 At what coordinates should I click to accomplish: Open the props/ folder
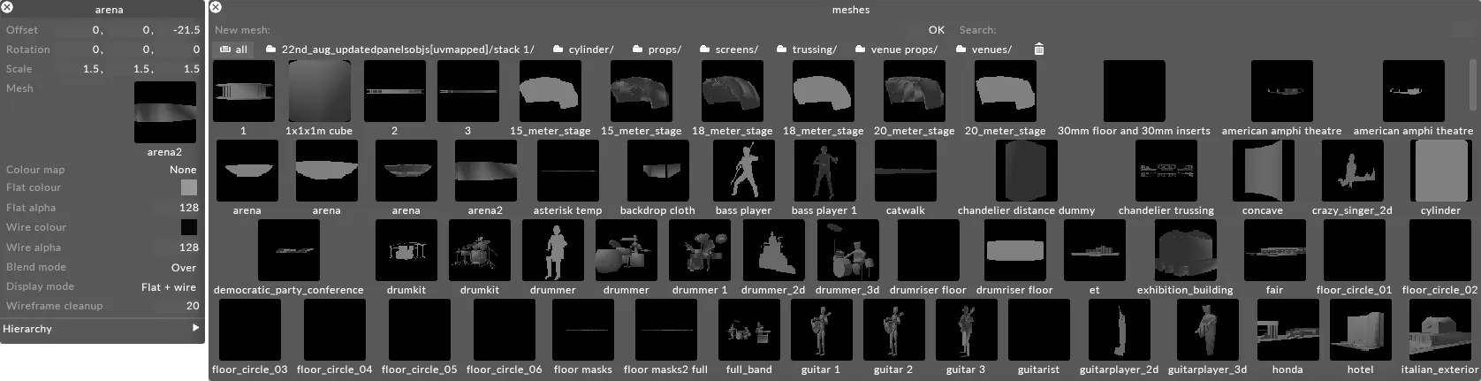655,50
